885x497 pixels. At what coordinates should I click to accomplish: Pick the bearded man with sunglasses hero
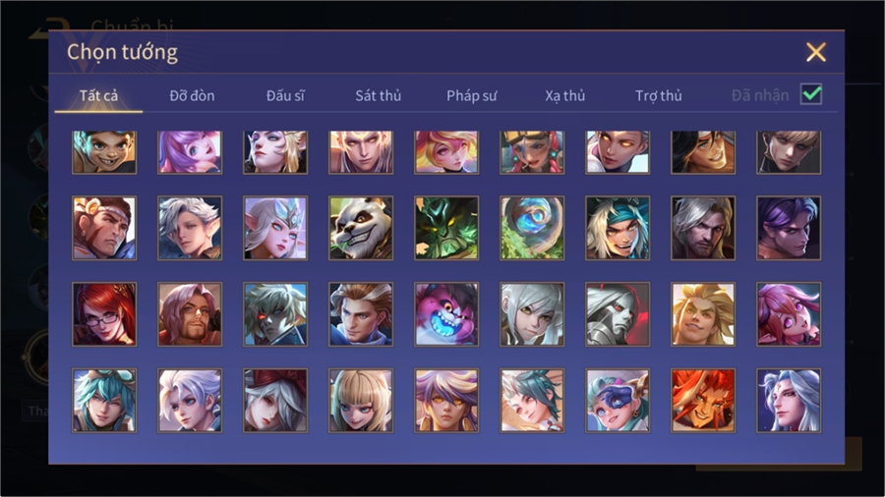(x=190, y=314)
